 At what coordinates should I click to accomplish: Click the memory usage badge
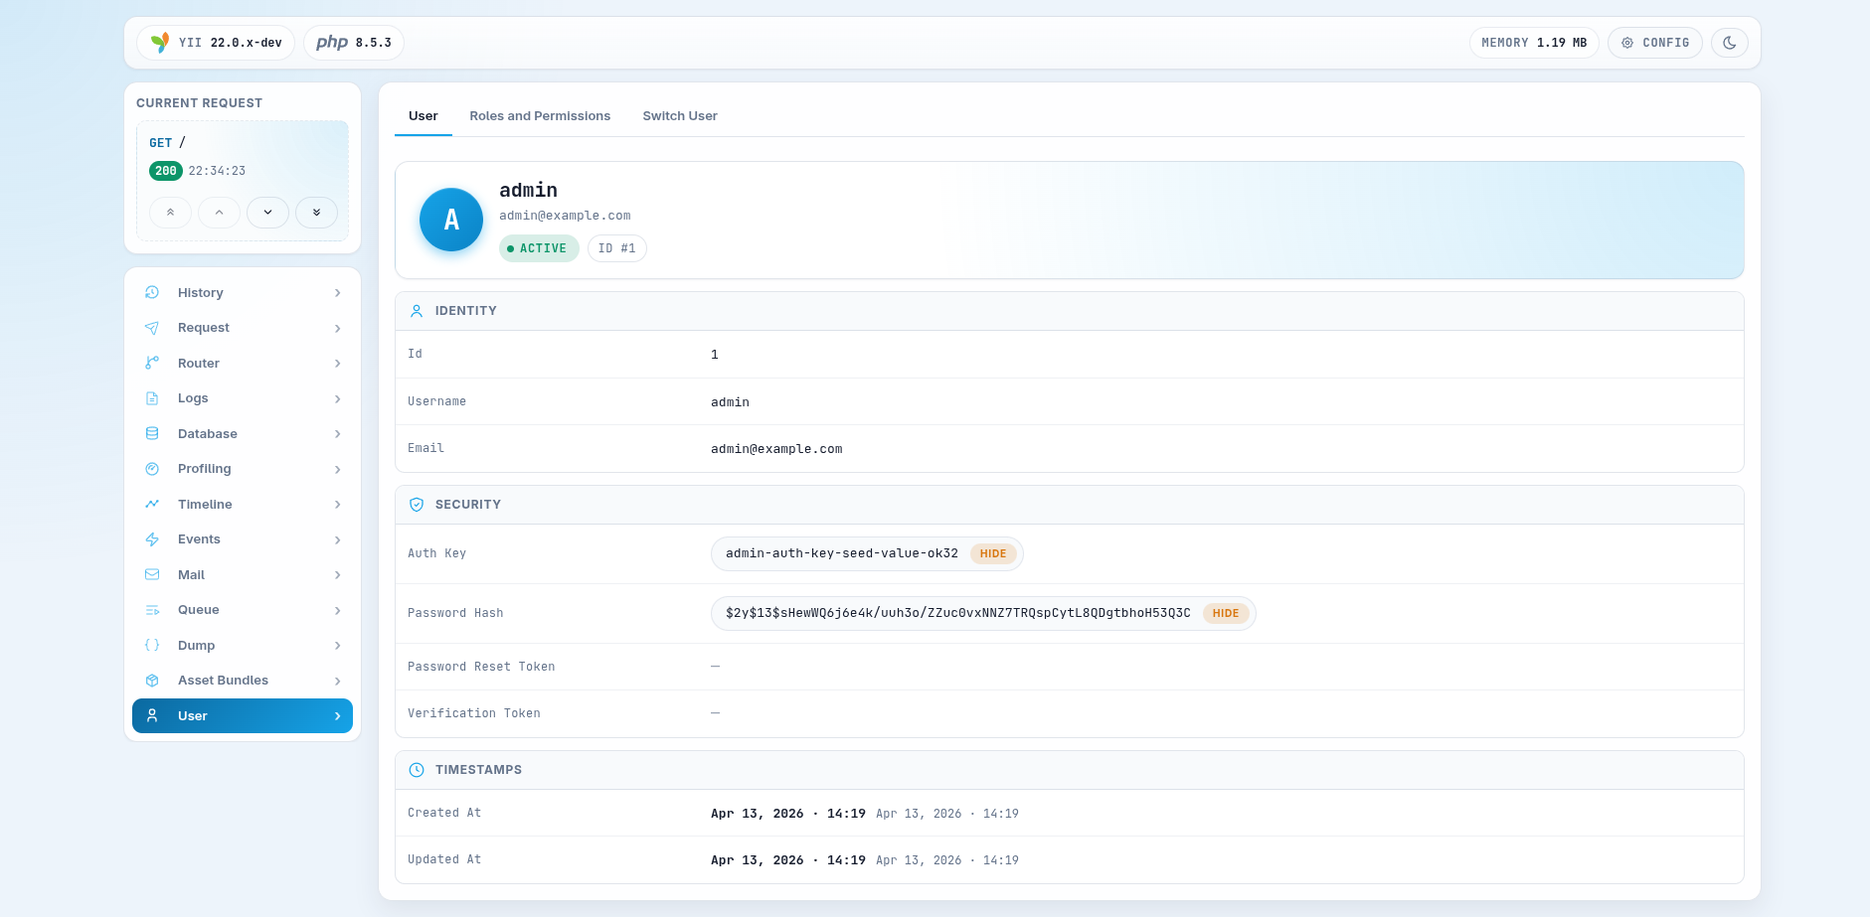click(1534, 43)
